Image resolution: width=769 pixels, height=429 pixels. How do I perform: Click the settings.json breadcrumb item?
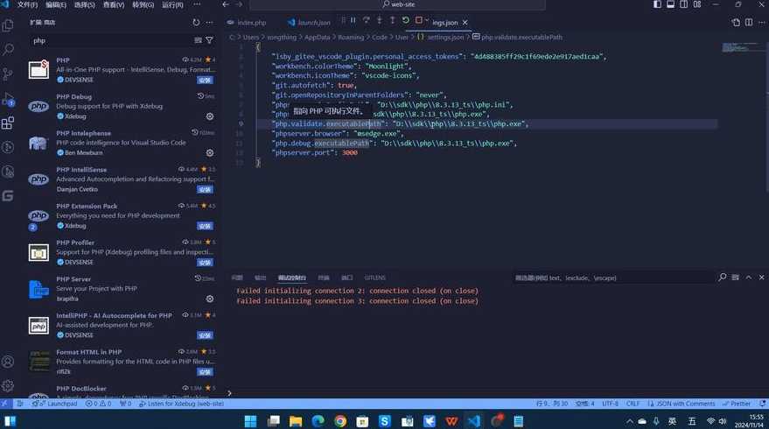point(445,38)
